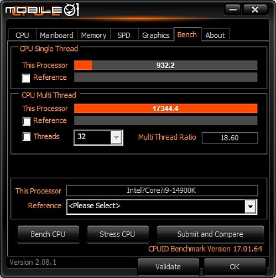The height and width of the screenshot is (278, 276).
Task: Click the Multi Thread Ratio label
Action: (x=167, y=137)
